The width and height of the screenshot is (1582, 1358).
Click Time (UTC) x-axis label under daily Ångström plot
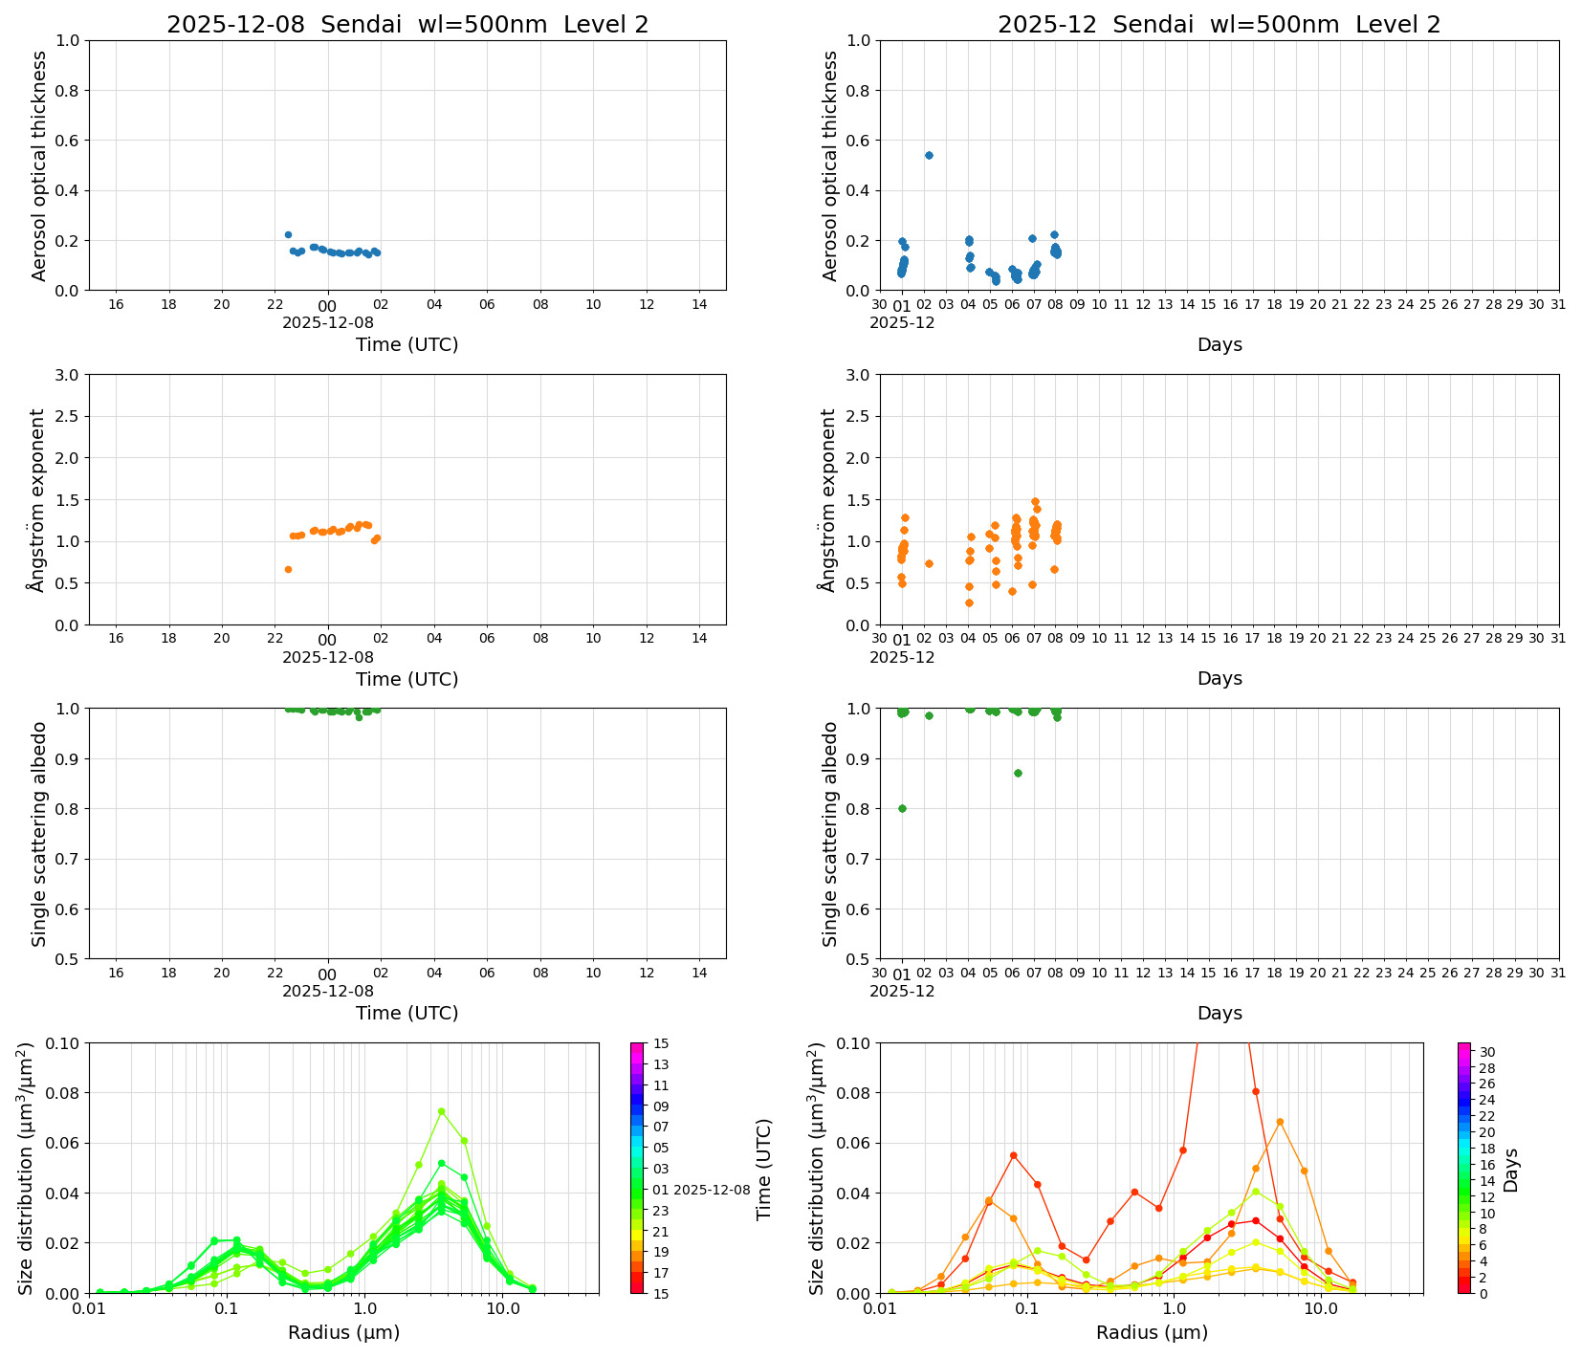point(406,679)
